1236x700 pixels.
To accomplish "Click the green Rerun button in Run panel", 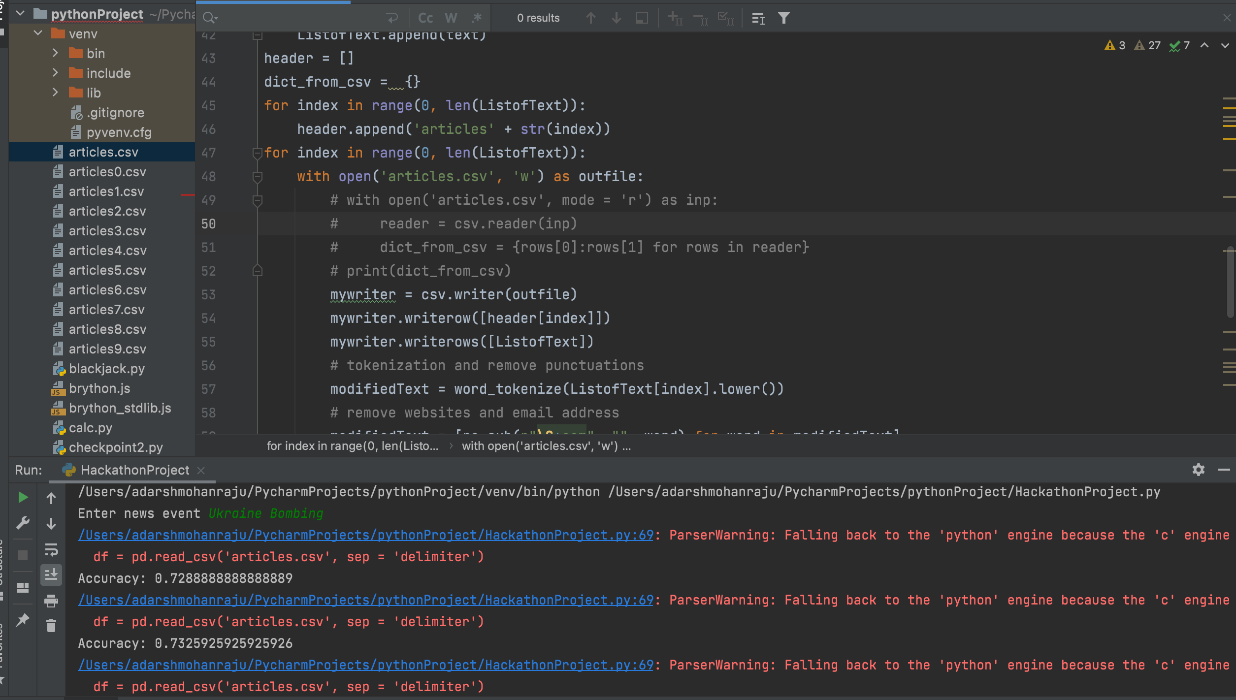I will (x=23, y=497).
